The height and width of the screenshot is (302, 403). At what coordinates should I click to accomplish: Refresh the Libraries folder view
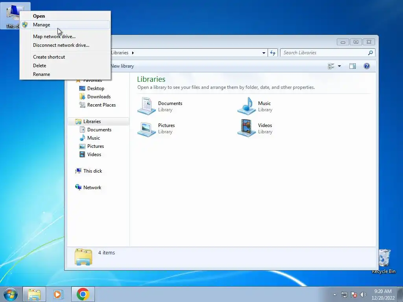[x=273, y=53]
